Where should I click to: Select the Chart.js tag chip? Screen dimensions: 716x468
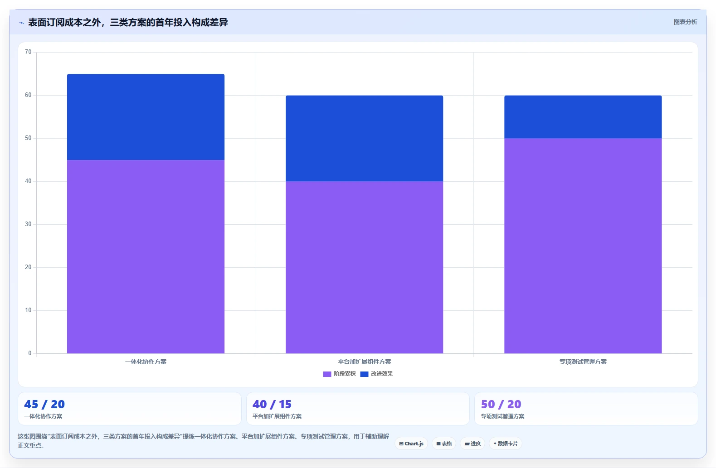pyautogui.click(x=411, y=444)
